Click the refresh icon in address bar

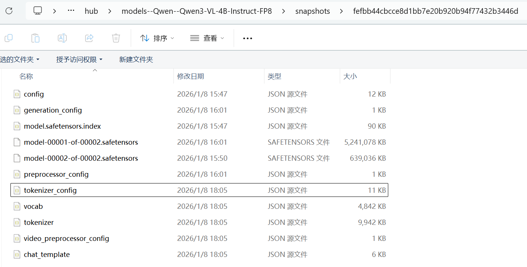tap(9, 11)
